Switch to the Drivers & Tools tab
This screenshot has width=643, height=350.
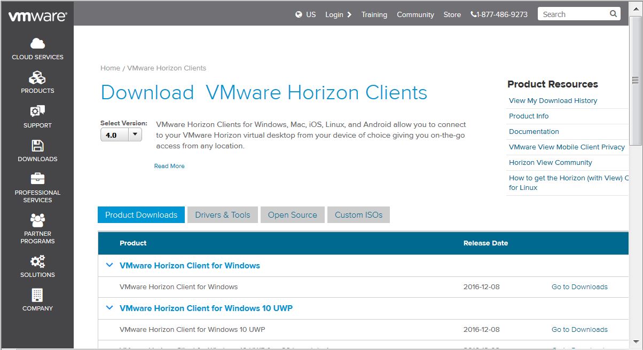tap(223, 215)
